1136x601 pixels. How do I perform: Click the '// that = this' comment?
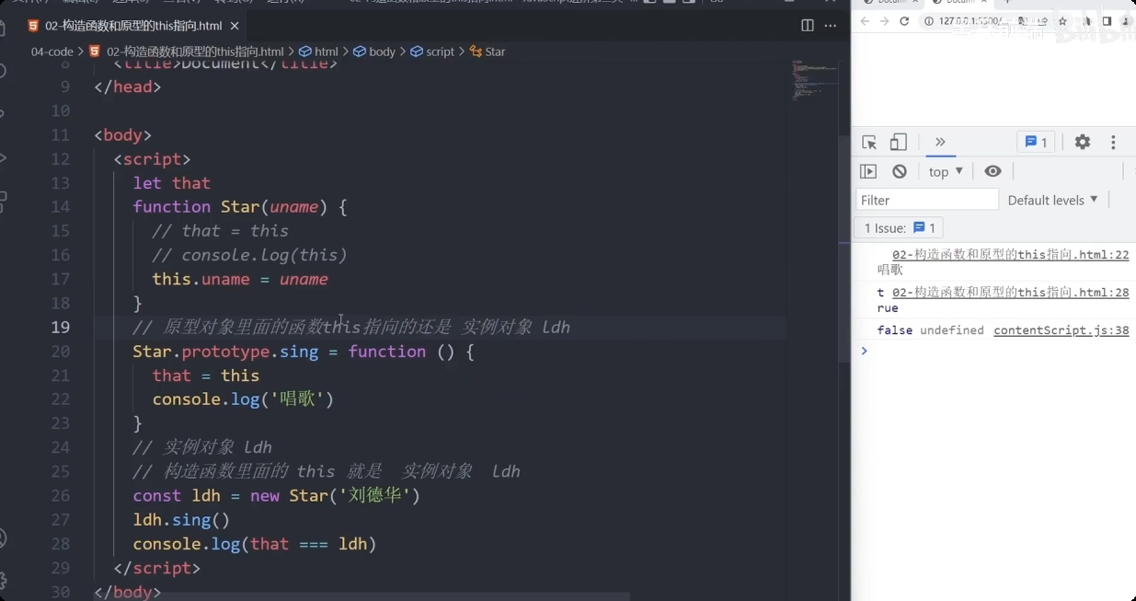coord(221,231)
